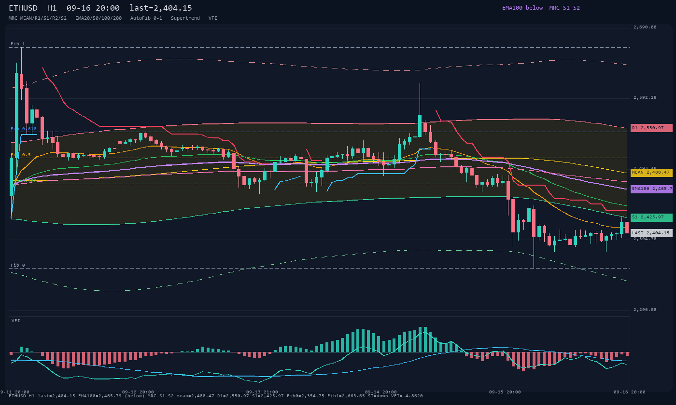Select the 'EMA20/50/100/200' indicator label

coord(99,18)
